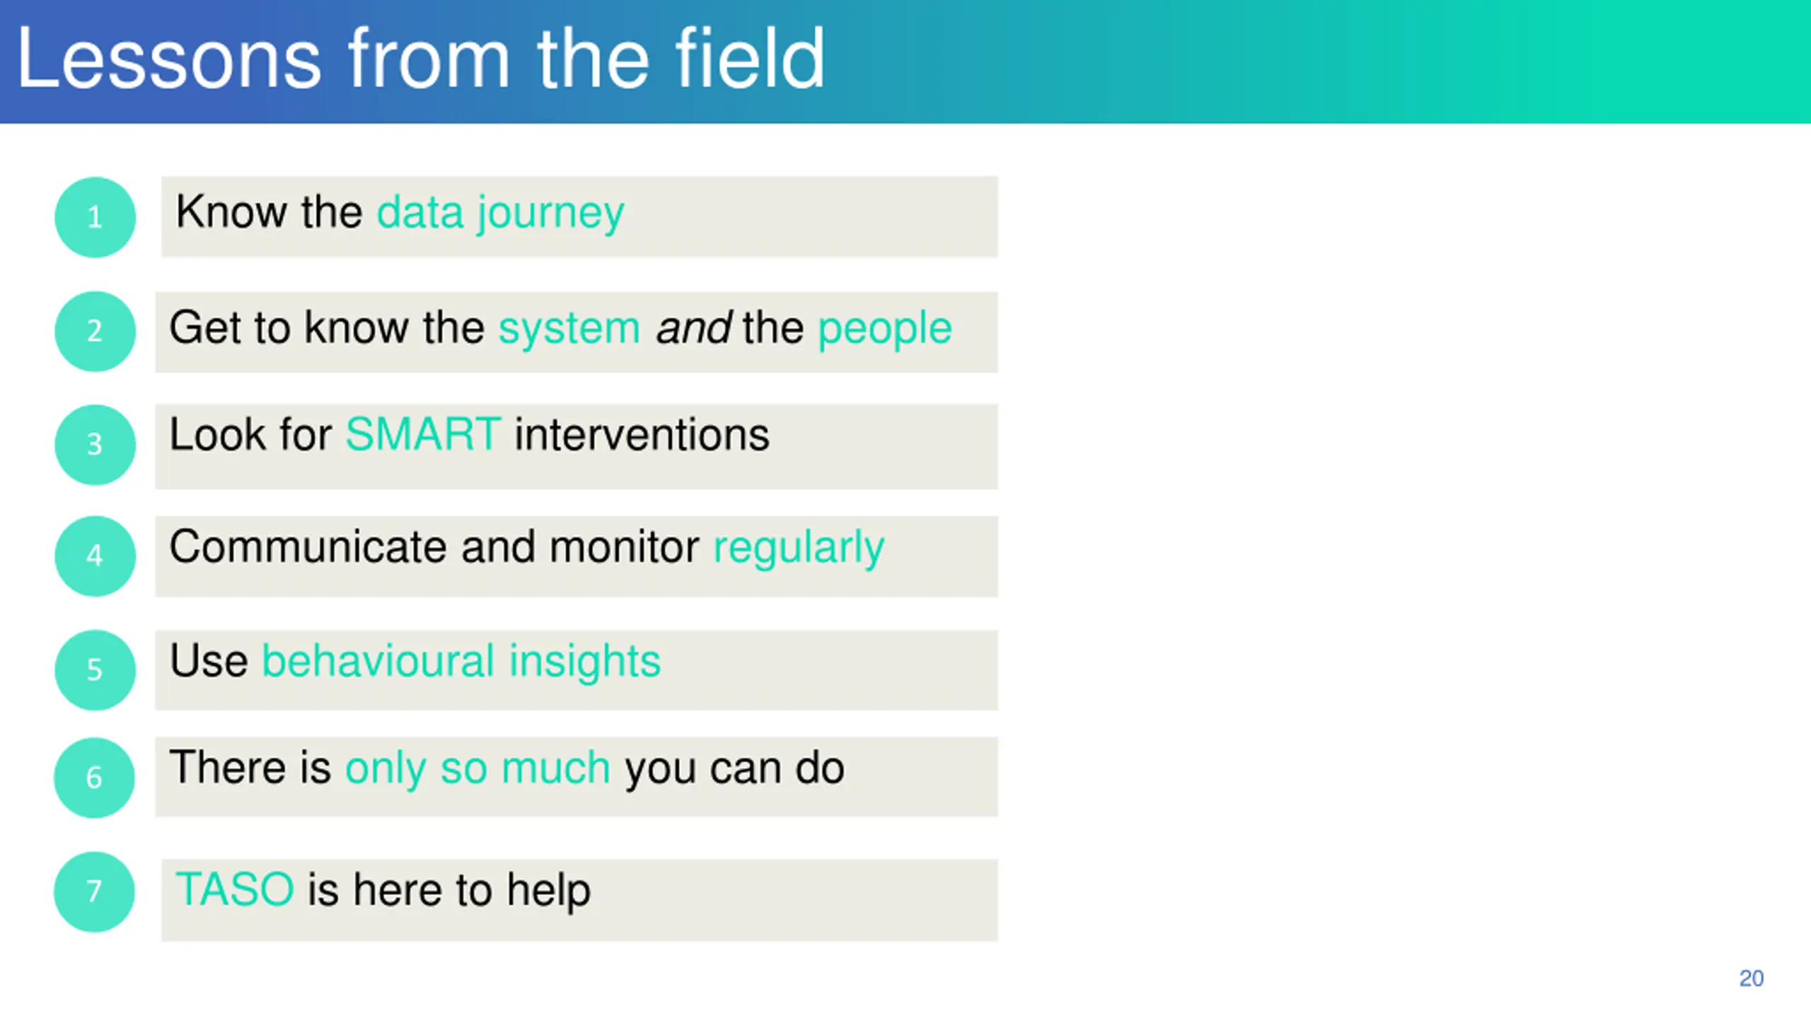This screenshot has height=1018, width=1811.
Task: Click the number 6 circle icon
Action: click(94, 778)
